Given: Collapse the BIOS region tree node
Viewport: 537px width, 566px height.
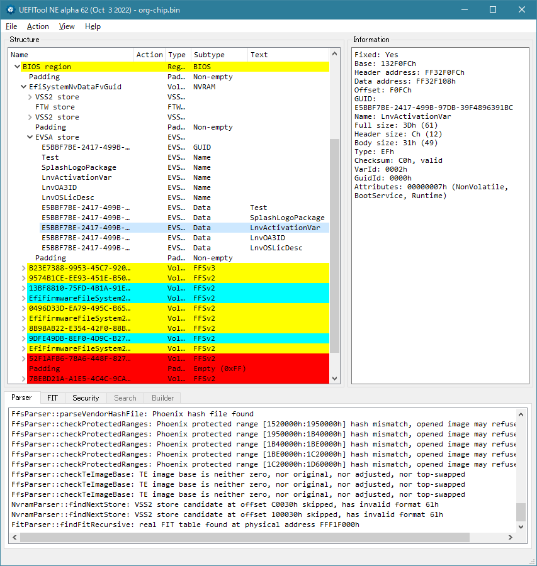Looking at the screenshot, I should [17, 67].
